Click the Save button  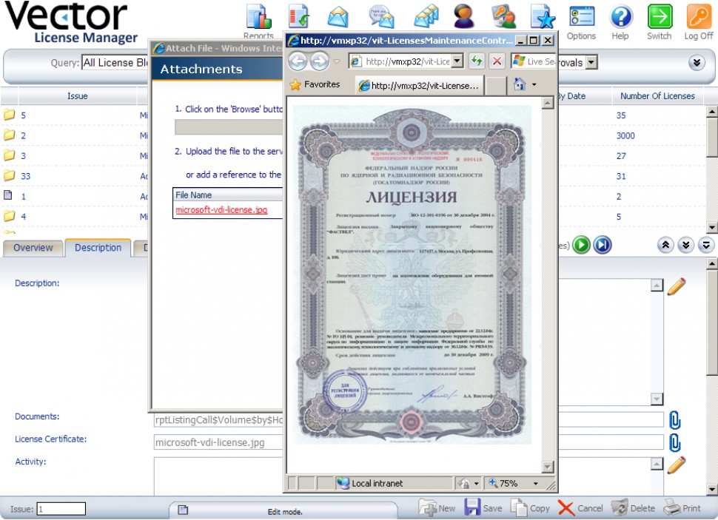tap(483, 508)
